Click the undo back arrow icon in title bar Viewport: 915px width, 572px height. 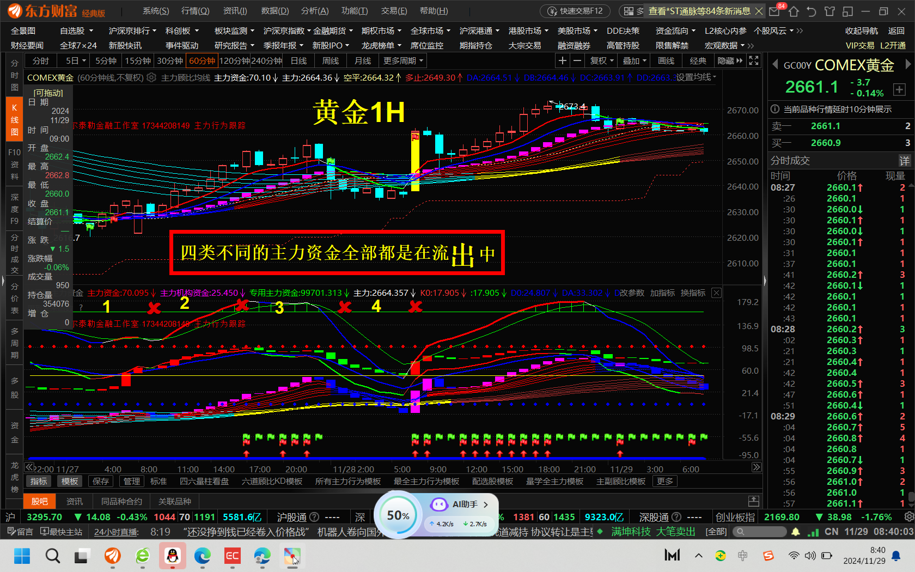point(812,11)
